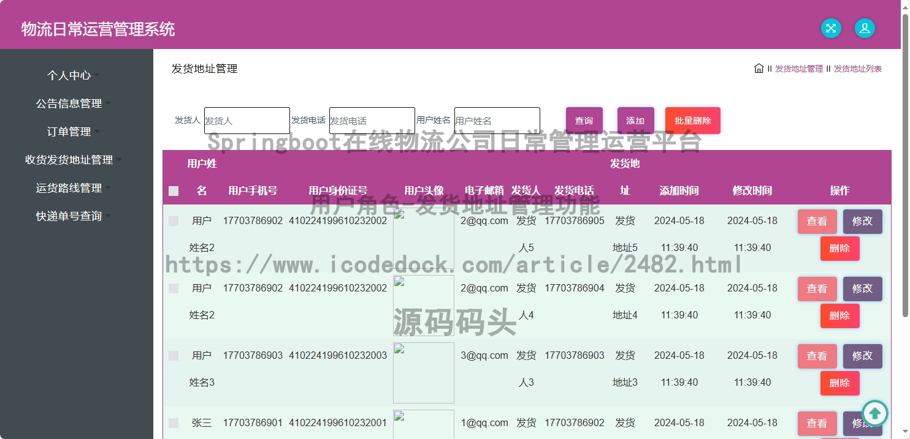Click the 用户手机号 column header
This screenshot has width=910, height=439.
(x=253, y=190)
